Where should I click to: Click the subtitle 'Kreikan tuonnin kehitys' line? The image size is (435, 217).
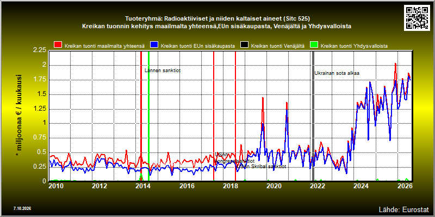pos(217,27)
